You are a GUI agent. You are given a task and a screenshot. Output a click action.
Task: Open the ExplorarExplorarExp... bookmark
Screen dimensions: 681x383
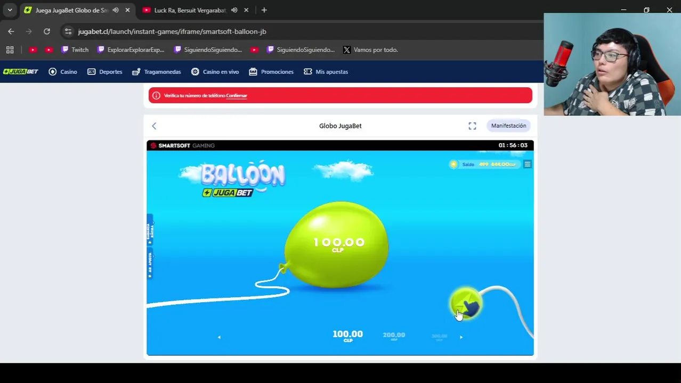(131, 50)
